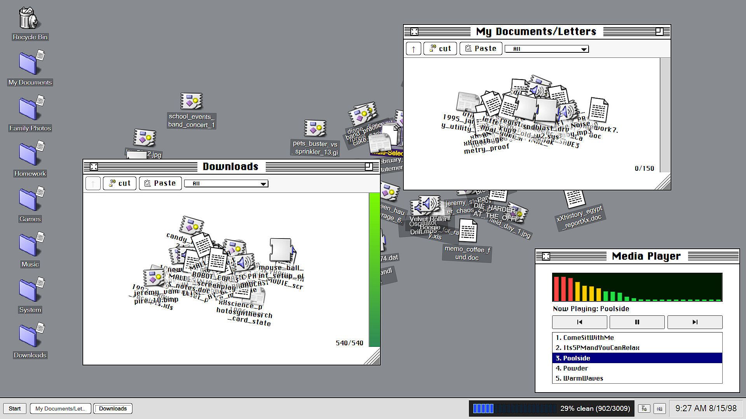Select pets_buster_vs_sprinkler_13 file icon on desktop

(x=315, y=129)
